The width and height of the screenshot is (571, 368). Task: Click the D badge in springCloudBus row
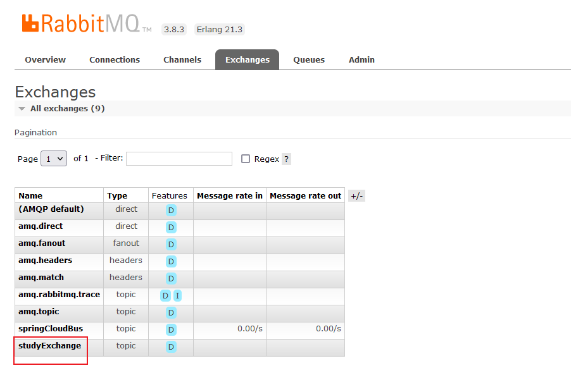(x=171, y=329)
